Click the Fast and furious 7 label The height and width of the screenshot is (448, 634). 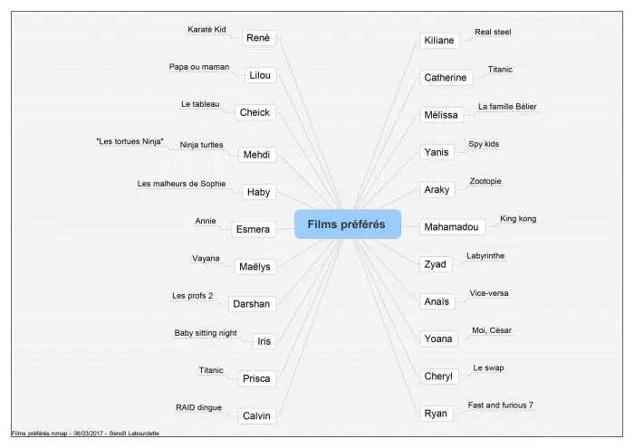pos(501,405)
